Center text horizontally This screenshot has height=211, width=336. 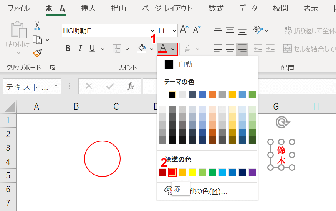230,49
